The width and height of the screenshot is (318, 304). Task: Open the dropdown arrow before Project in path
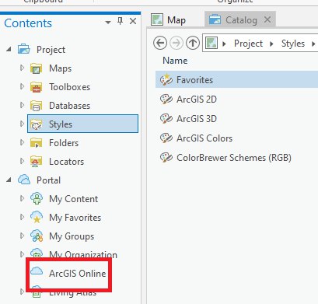point(225,44)
